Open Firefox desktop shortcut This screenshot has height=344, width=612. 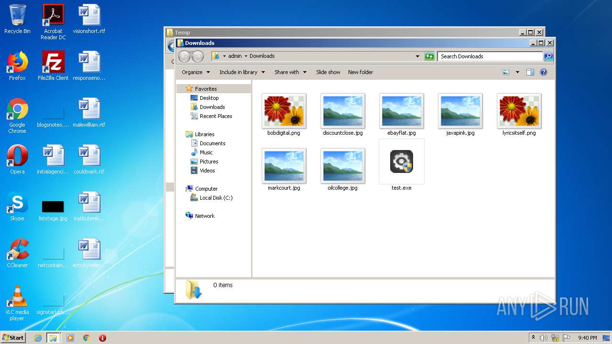pos(17,66)
